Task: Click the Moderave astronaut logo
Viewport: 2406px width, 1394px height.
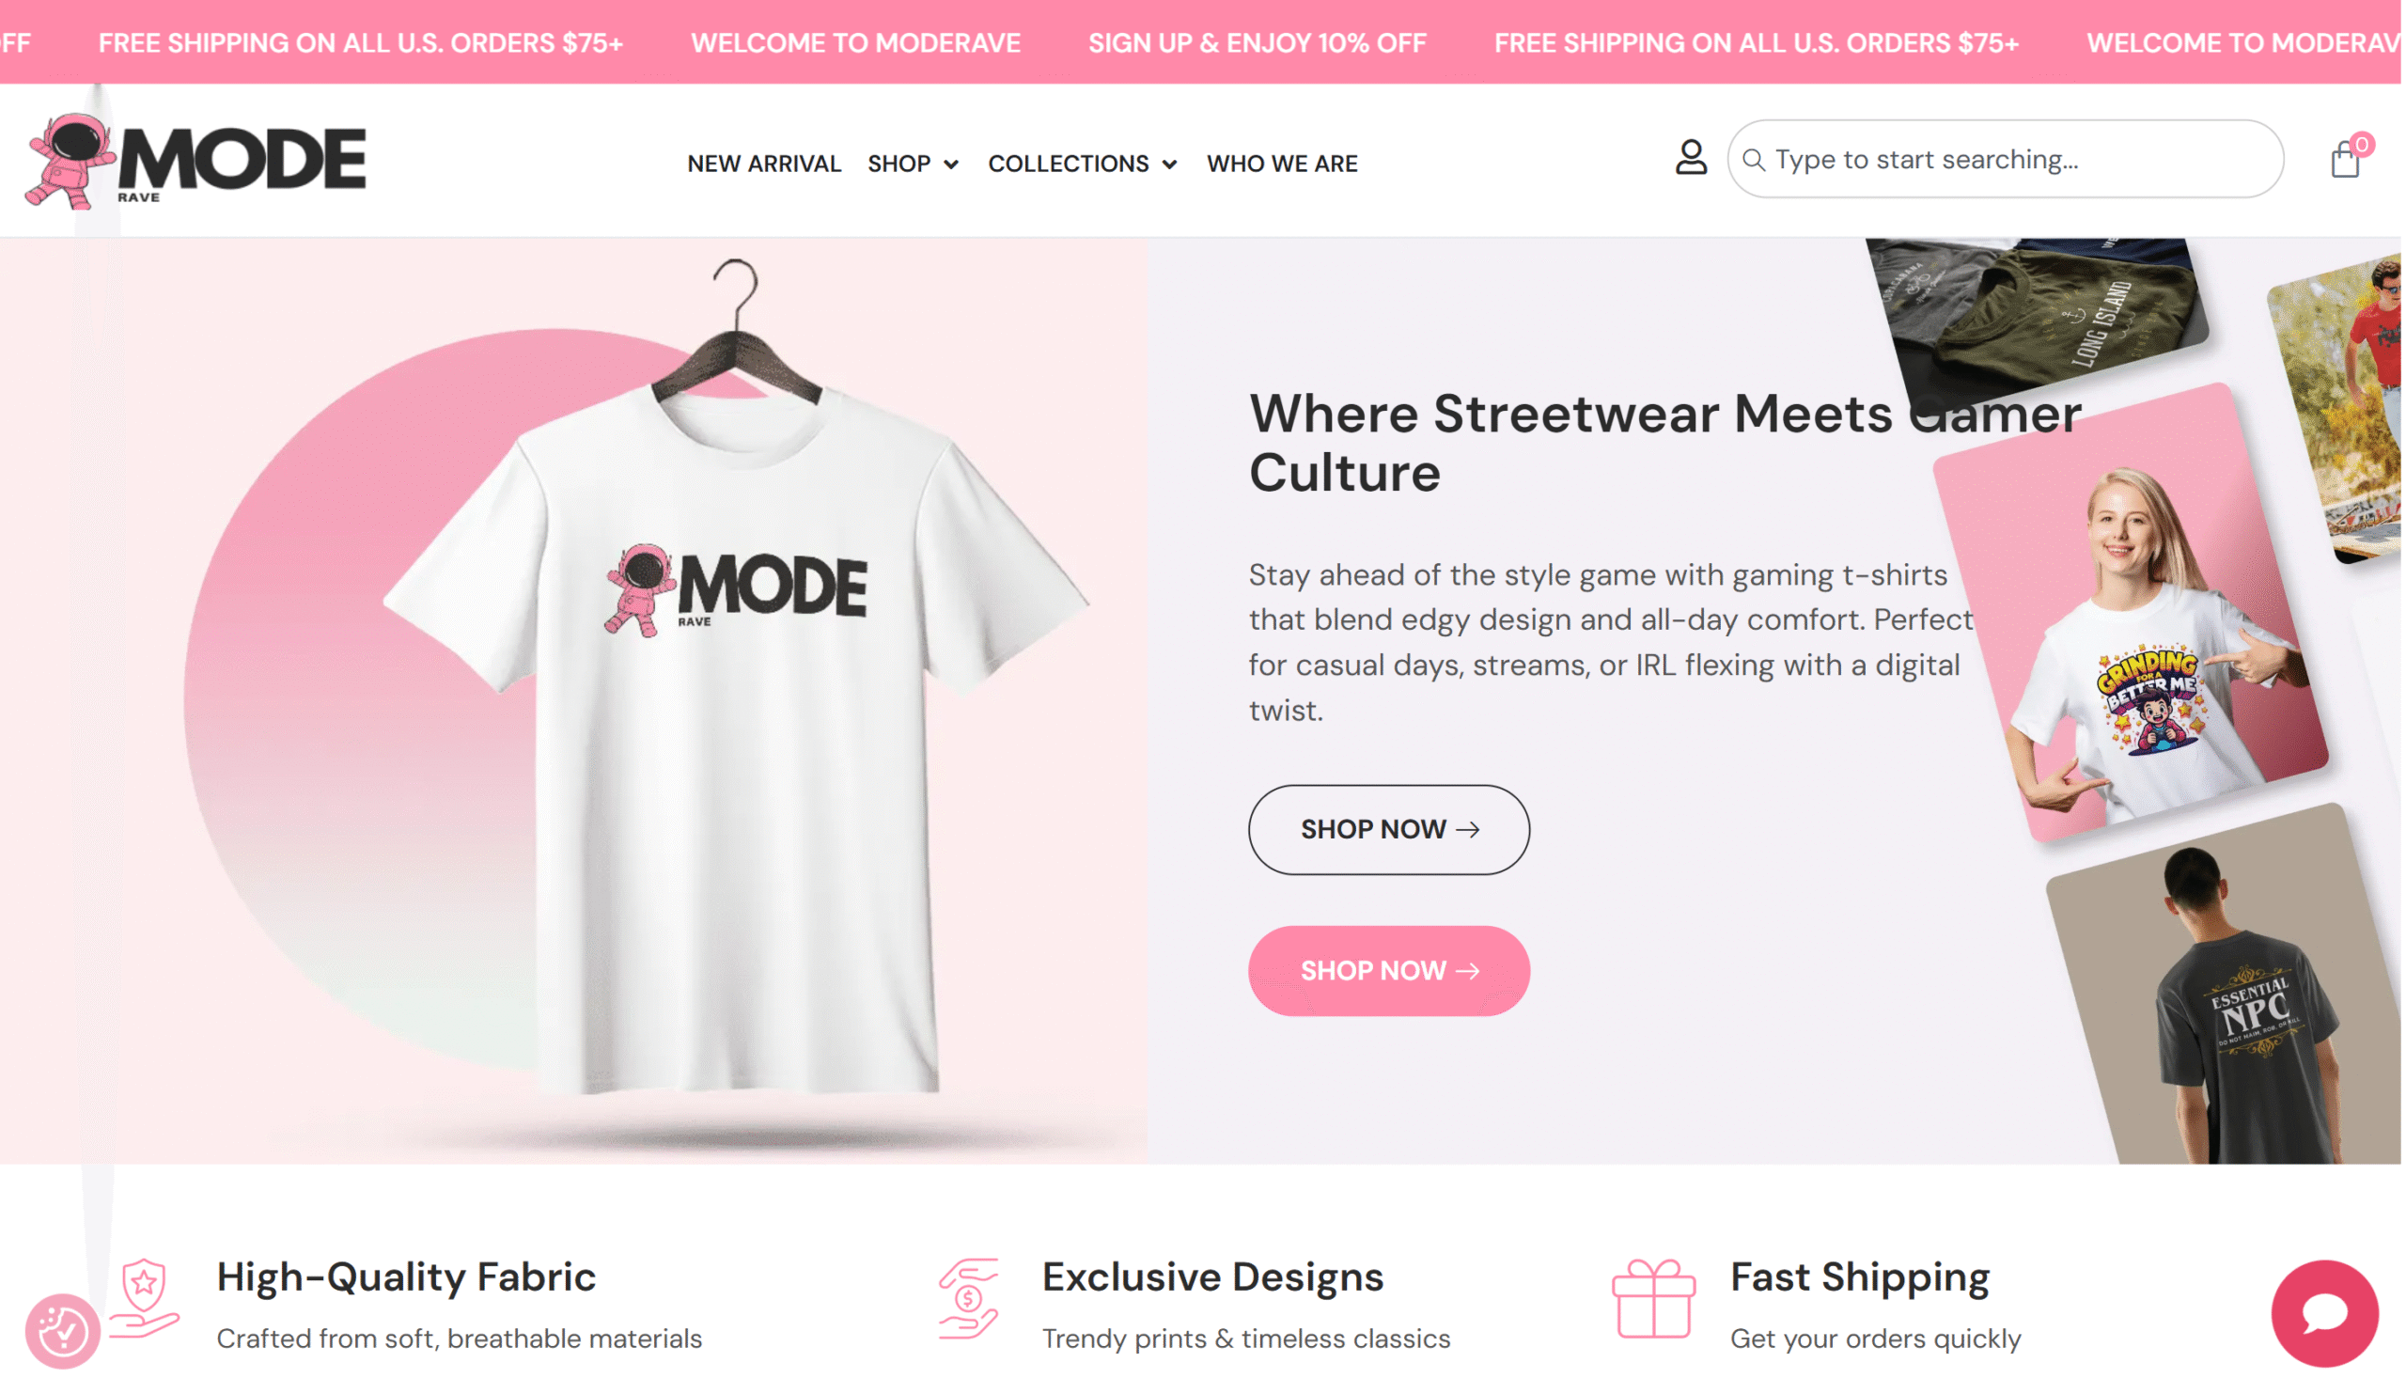Action: 195,161
